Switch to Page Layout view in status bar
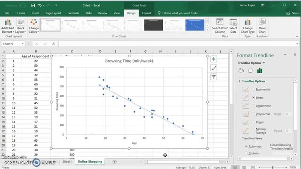 pyautogui.click(x=244, y=167)
